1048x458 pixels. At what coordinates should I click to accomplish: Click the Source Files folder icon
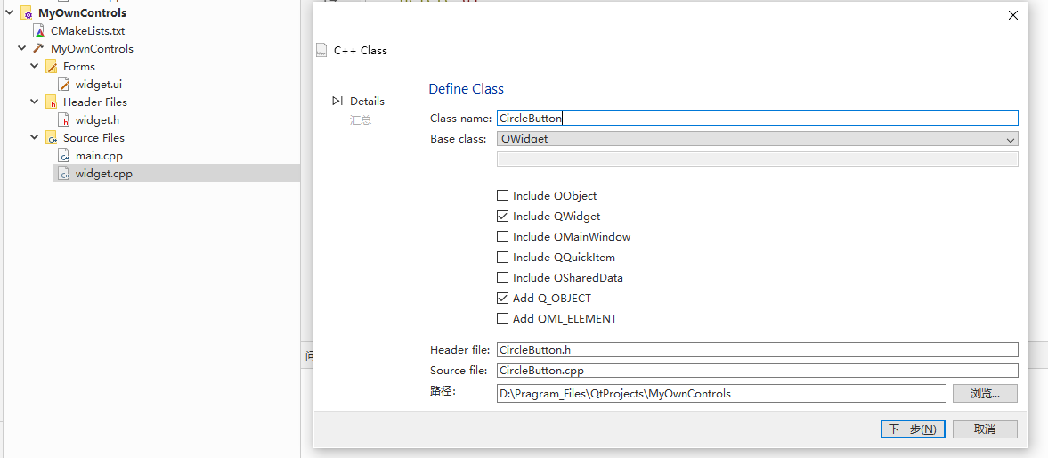pos(52,138)
